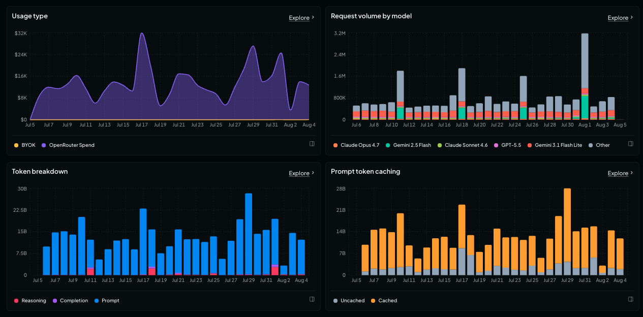Click the 28B axis label in Prompt token caching
The width and height of the screenshot is (643, 317).
click(341, 188)
